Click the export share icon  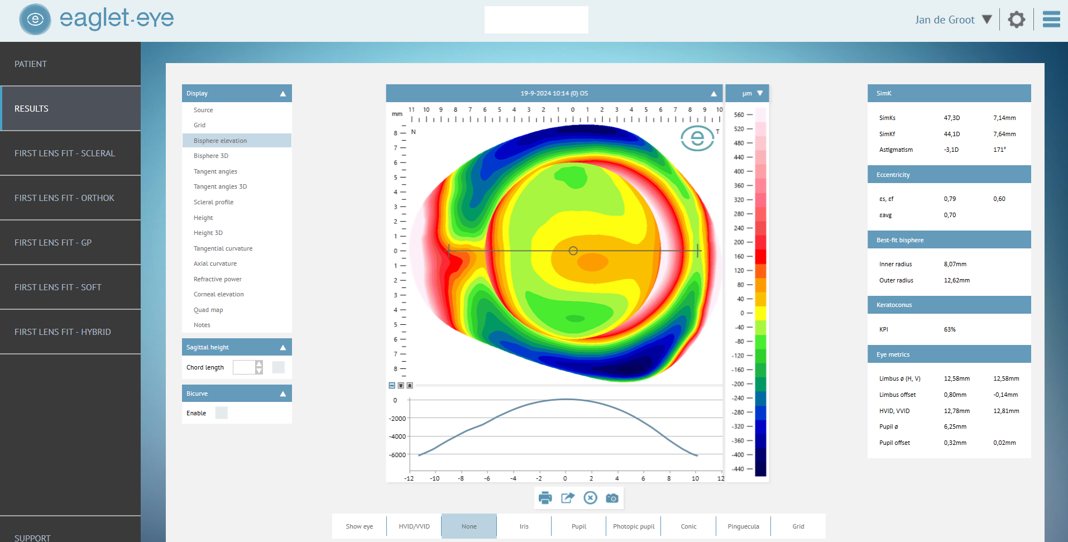(568, 498)
